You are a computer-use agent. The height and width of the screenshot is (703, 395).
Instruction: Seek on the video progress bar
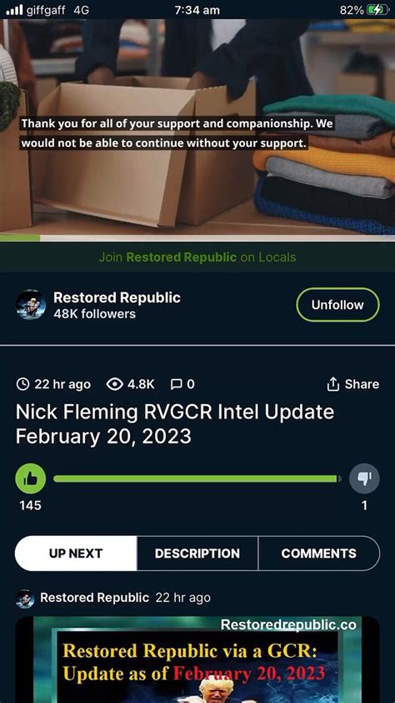click(x=197, y=238)
